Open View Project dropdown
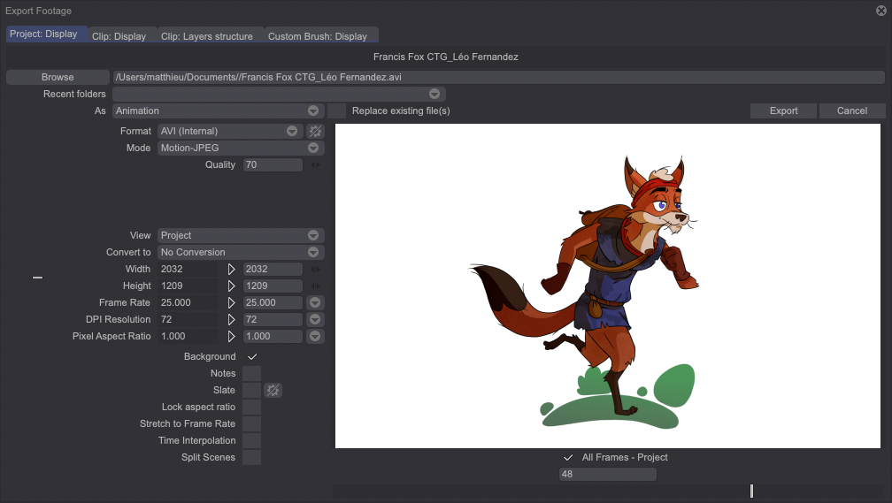The width and height of the screenshot is (892, 503). tap(241, 235)
